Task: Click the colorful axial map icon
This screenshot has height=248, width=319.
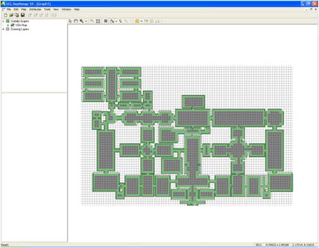Action: [x=146, y=21]
